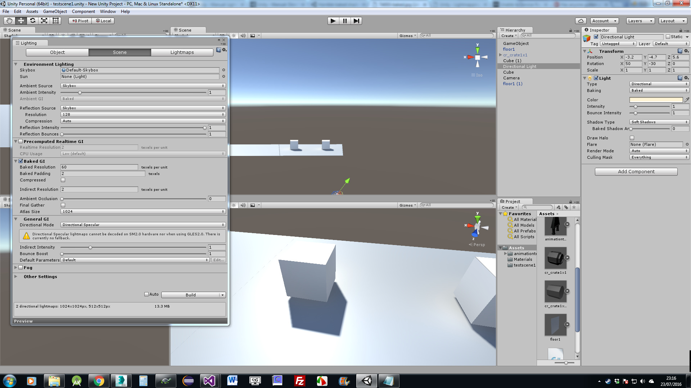Viewport: 691px width, 388px height.
Task: Select the Hand tool
Action: [x=9, y=21]
